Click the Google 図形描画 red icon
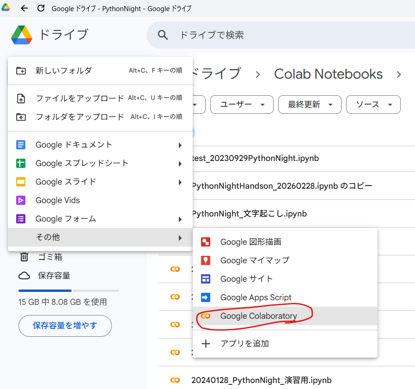The image size is (415, 389). click(206, 242)
